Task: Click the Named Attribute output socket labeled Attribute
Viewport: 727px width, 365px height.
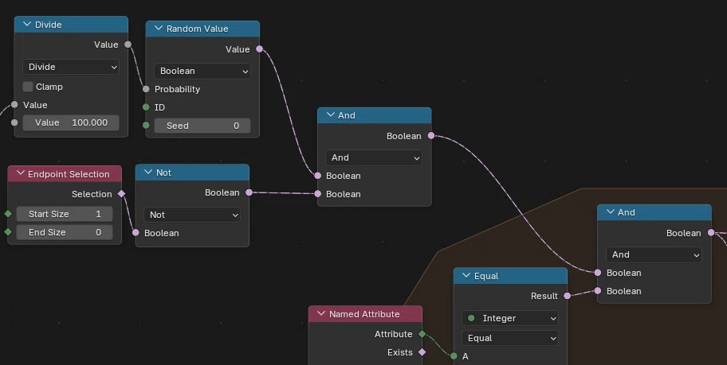Action: click(422, 334)
